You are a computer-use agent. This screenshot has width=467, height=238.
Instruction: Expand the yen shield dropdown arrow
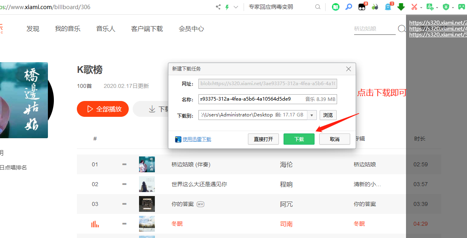(453, 8)
